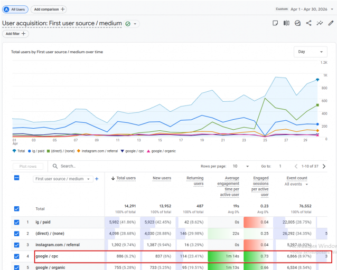Click the 1-10 of 37 pagination text
337x270 pixels.
pos(310,166)
